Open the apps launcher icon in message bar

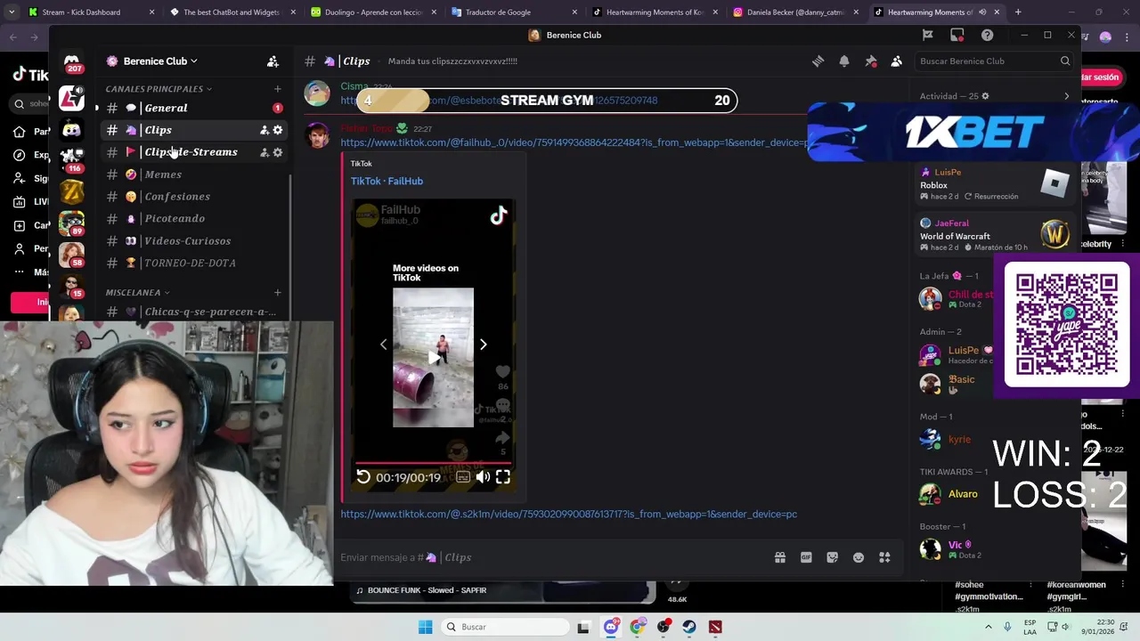(884, 557)
